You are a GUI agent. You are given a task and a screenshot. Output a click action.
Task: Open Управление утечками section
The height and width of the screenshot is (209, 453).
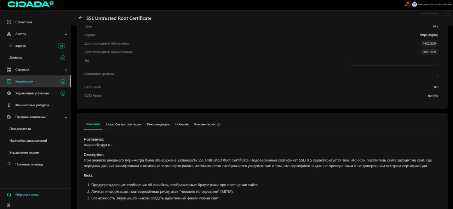point(32,93)
